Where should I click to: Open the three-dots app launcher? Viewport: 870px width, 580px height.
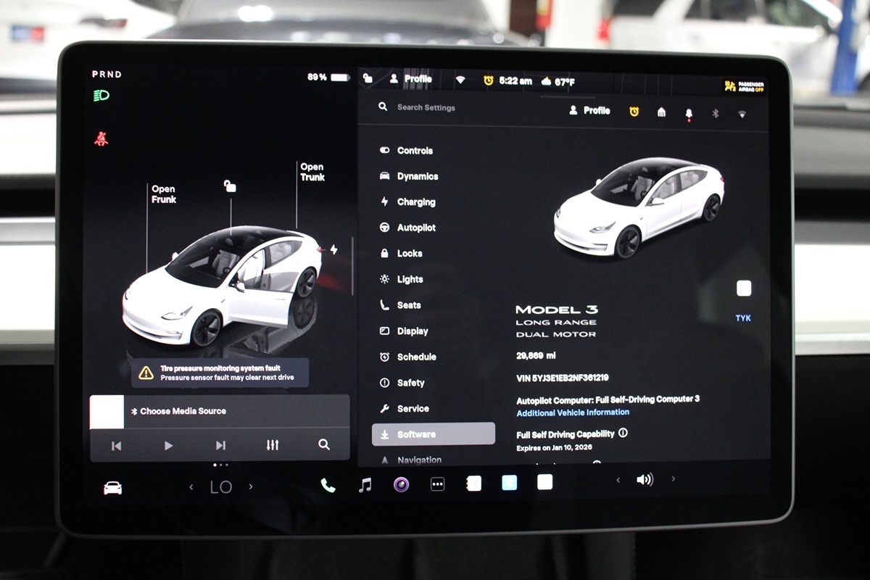tap(437, 484)
